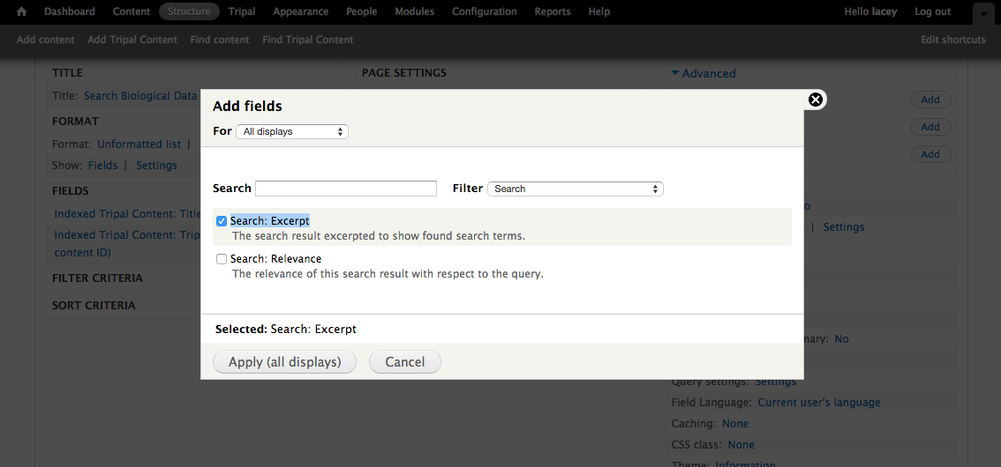Viewport: 1001px width, 467px height.
Task: Uncheck the Search: Excerpt checkbox
Action: pos(222,221)
